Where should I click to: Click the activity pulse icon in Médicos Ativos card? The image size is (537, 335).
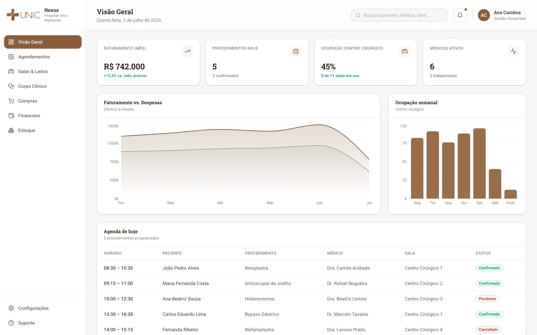click(x=514, y=51)
